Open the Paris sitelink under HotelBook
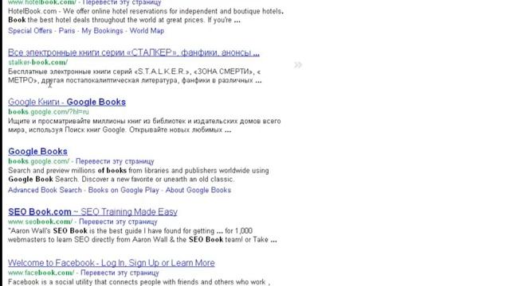The width and height of the screenshot is (510, 286). tap(67, 31)
